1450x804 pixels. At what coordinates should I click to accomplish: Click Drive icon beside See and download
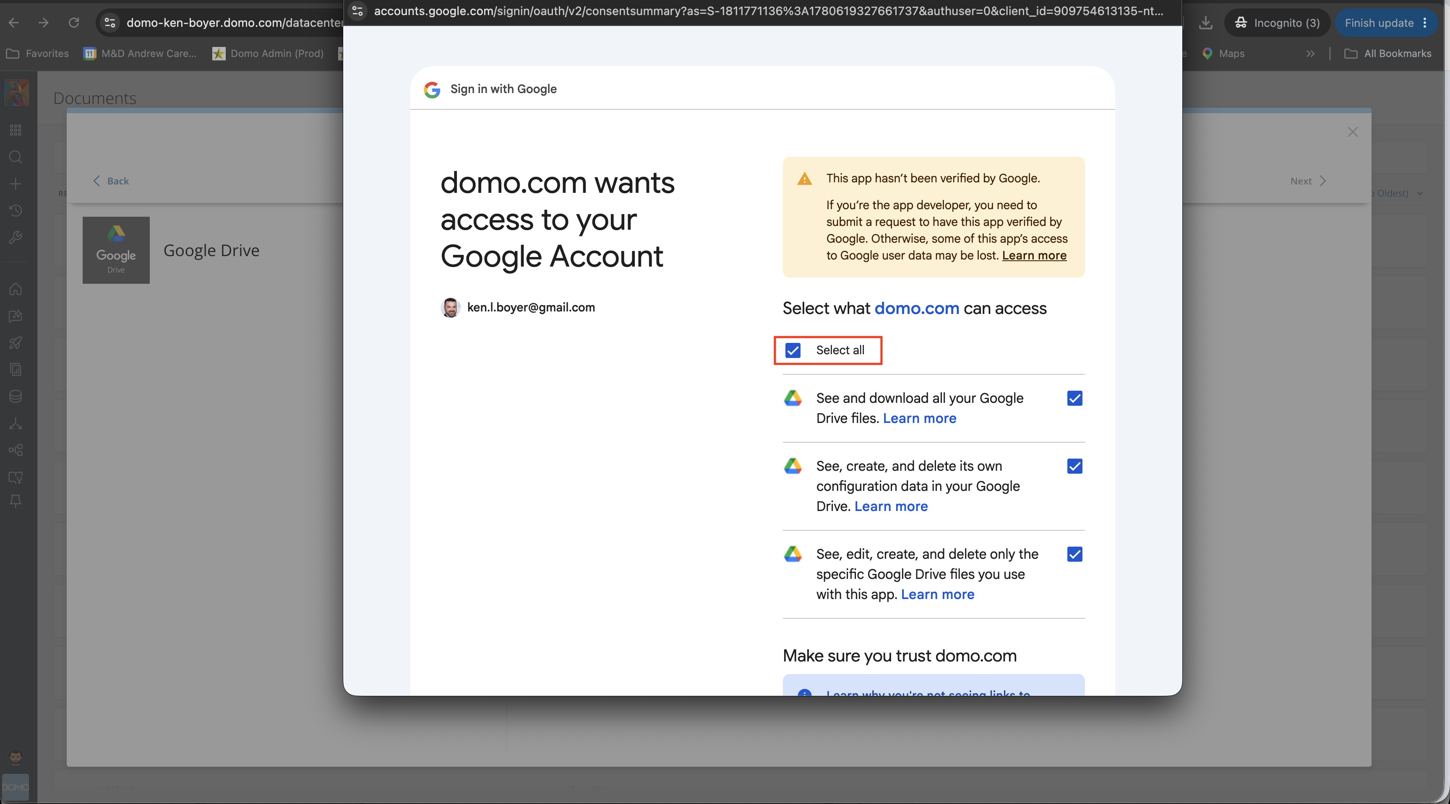click(793, 398)
